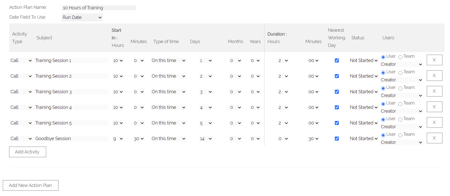450x196 pixels.
Task: Select Team radio for Training Session 2
Action: click(400, 73)
